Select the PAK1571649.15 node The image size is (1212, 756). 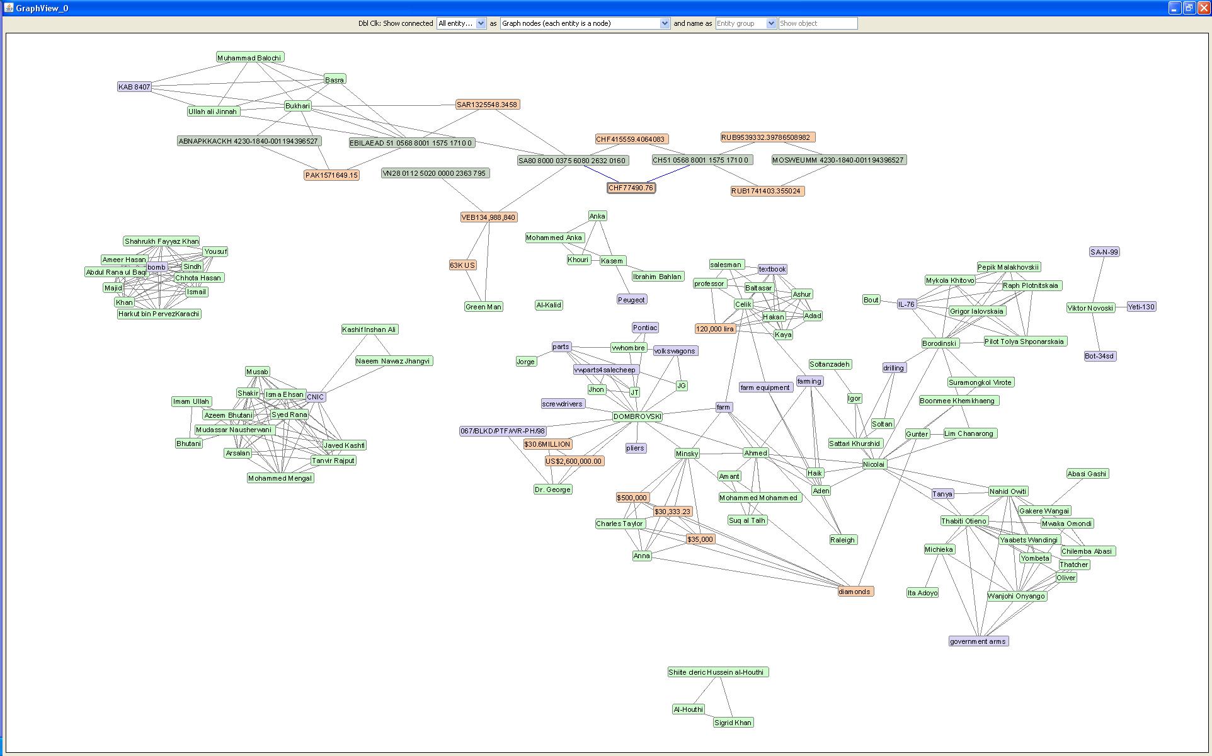332,175
